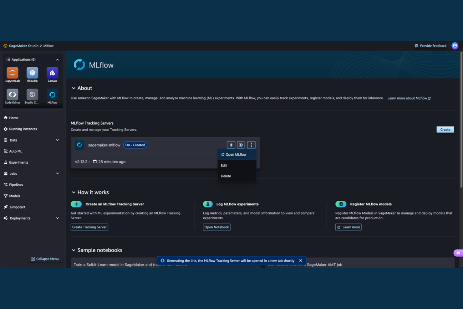Open the Code Editor application
Screen dimensions: 463x309
13,96
